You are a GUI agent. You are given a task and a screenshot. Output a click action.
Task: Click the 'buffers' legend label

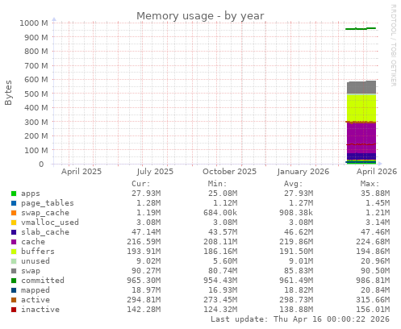(x=38, y=252)
